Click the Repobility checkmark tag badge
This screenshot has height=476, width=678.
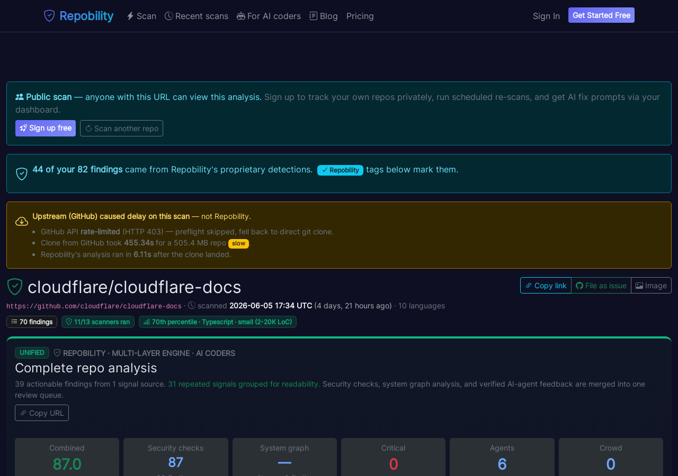340,170
